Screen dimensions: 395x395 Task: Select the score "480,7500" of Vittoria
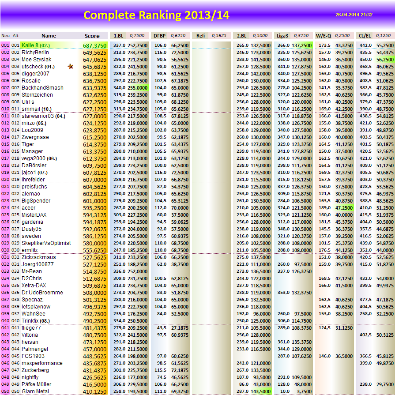point(94,335)
